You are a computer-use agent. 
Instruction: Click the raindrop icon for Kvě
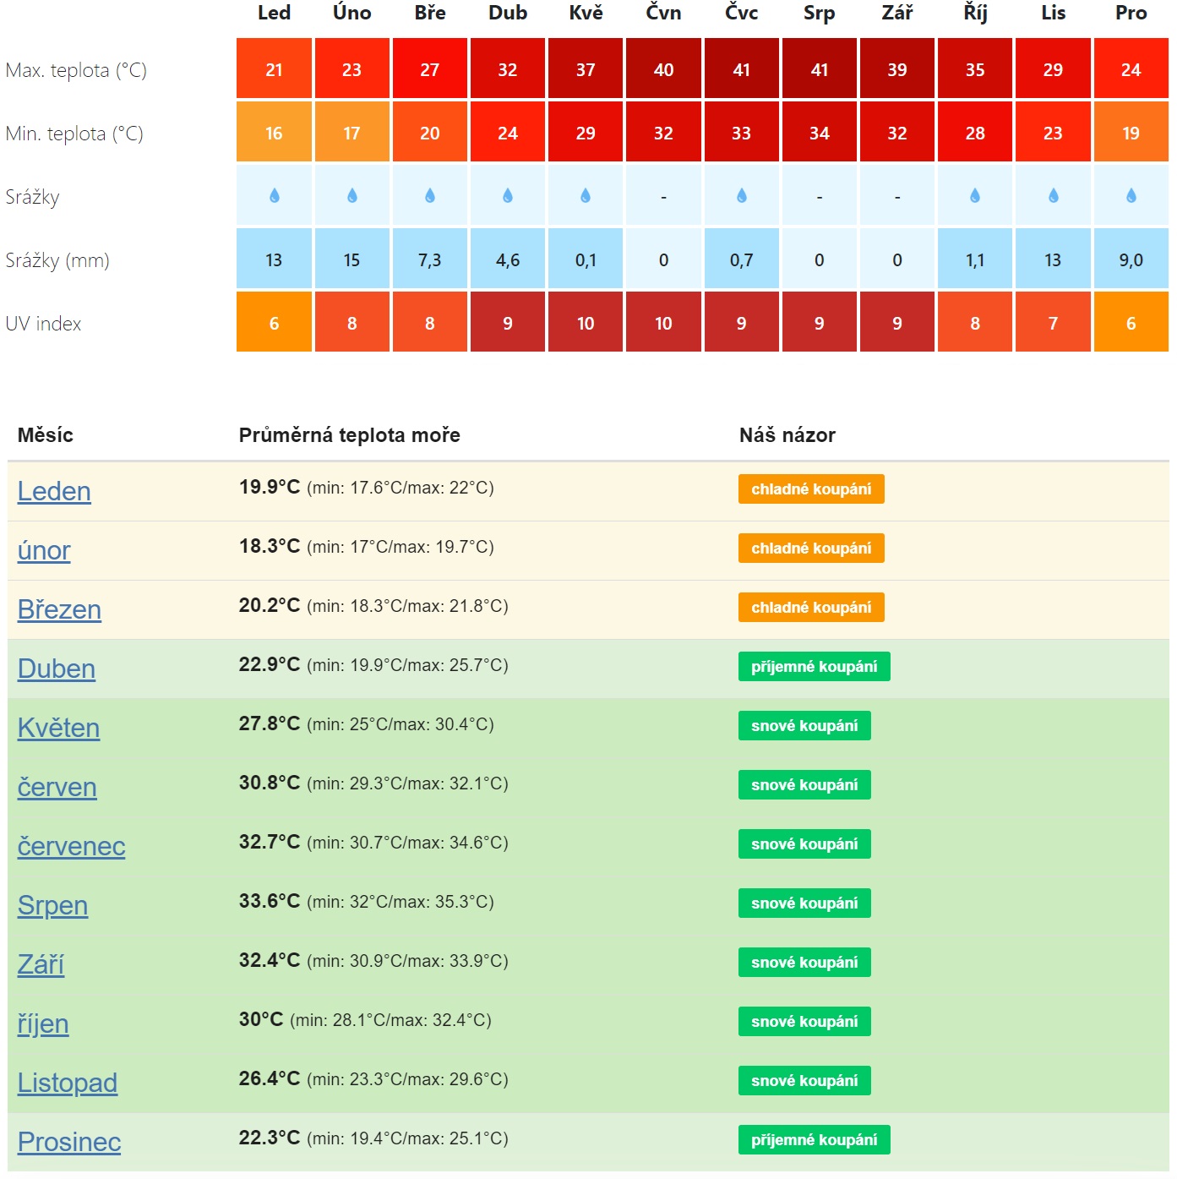click(586, 196)
